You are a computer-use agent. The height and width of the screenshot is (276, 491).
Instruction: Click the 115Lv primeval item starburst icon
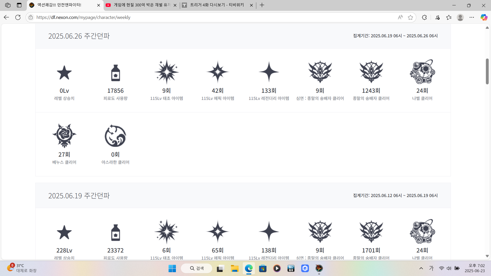click(166, 72)
